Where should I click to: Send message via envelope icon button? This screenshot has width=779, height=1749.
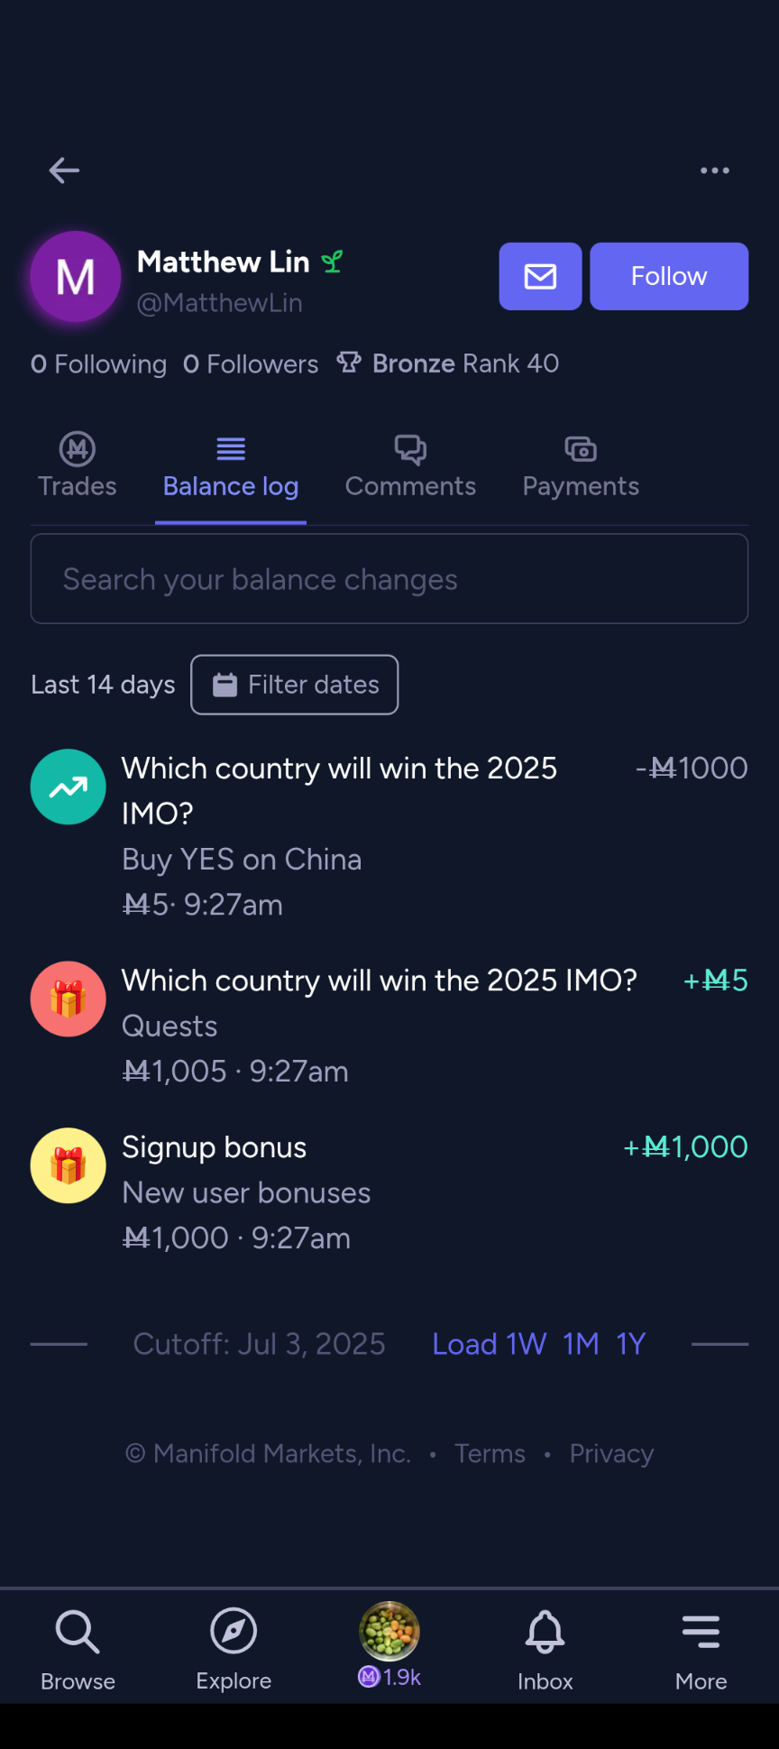[540, 276]
